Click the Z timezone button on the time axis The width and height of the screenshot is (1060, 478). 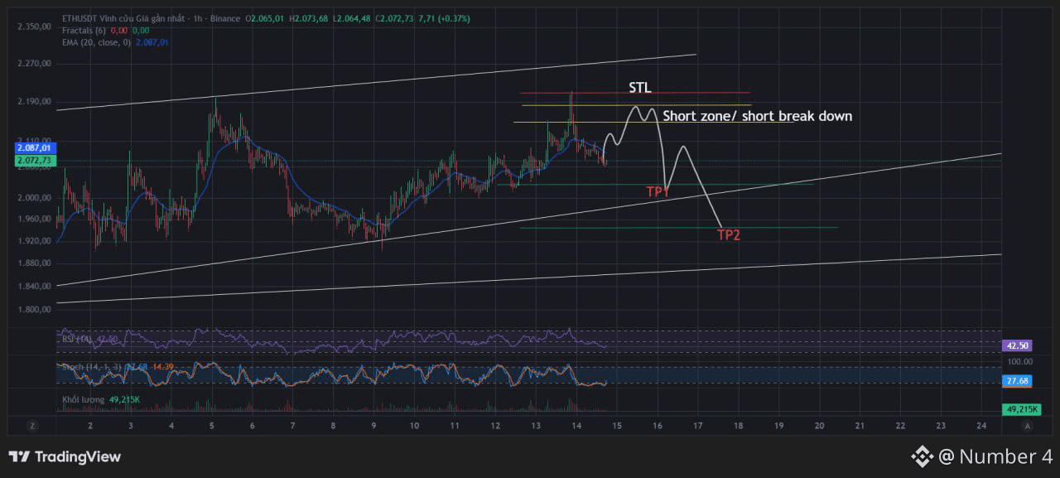(32, 426)
